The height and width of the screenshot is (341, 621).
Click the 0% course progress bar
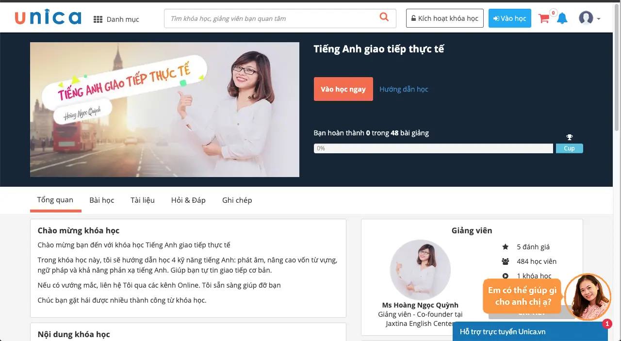click(x=433, y=148)
